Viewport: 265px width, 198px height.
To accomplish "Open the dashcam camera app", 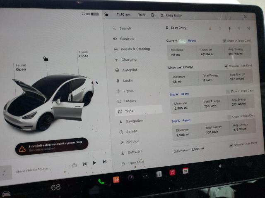I will tap(131, 177).
